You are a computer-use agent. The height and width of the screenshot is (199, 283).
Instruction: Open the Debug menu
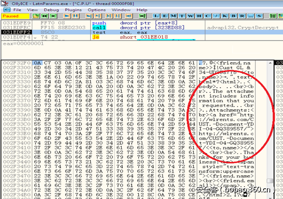pyautogui.click(x=51, y=10)
